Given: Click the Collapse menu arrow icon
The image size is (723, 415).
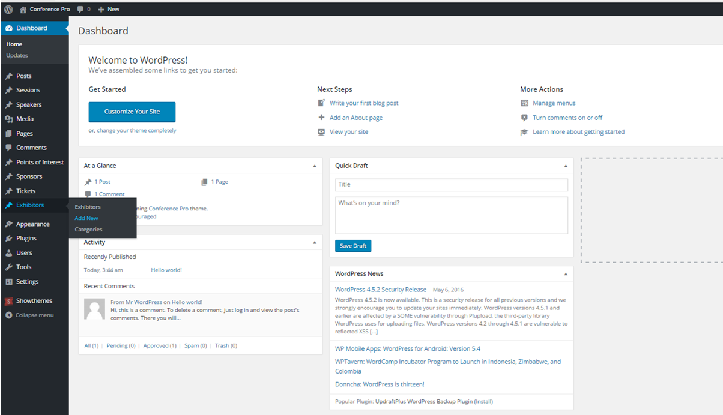Looking at the screenshot, I should pyautogui.click(x=8, y=315).
